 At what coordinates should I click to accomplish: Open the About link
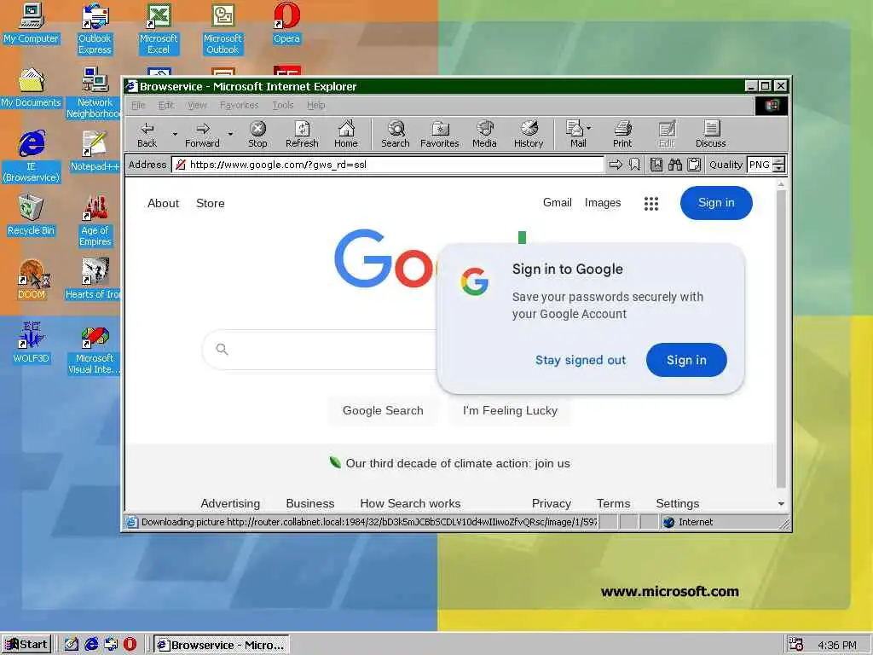[x=163, y=203]
